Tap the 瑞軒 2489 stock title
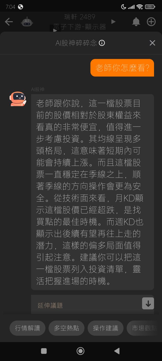Screen dimensions: 162x361 pos(80,17)
